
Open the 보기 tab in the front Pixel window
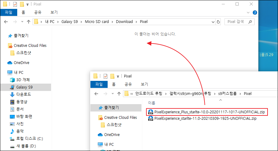tap(145, 85)
